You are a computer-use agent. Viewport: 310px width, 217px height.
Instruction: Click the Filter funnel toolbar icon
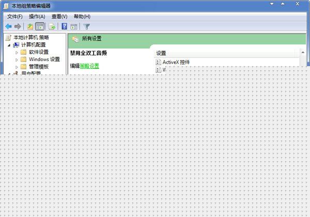point(87,26)
